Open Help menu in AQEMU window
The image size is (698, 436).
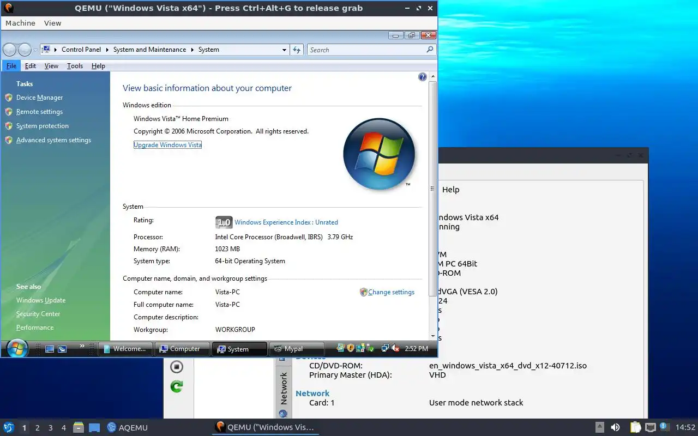click(450, 190)
